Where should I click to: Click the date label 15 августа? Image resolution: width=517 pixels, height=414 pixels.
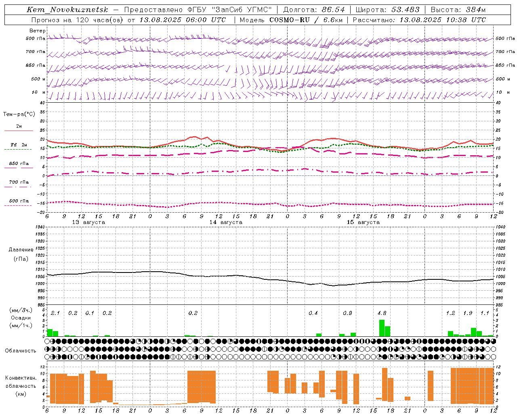click(363, 222)
